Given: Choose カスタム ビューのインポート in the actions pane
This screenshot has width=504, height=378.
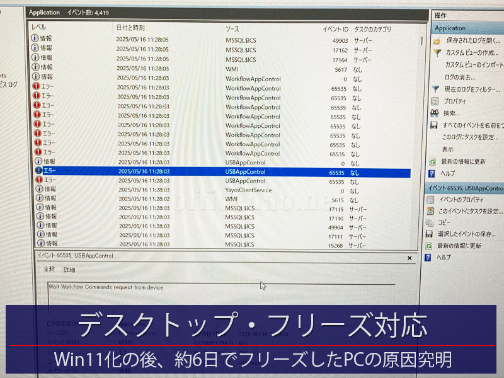Looking at the screenshot, I should tap(474, 65).
